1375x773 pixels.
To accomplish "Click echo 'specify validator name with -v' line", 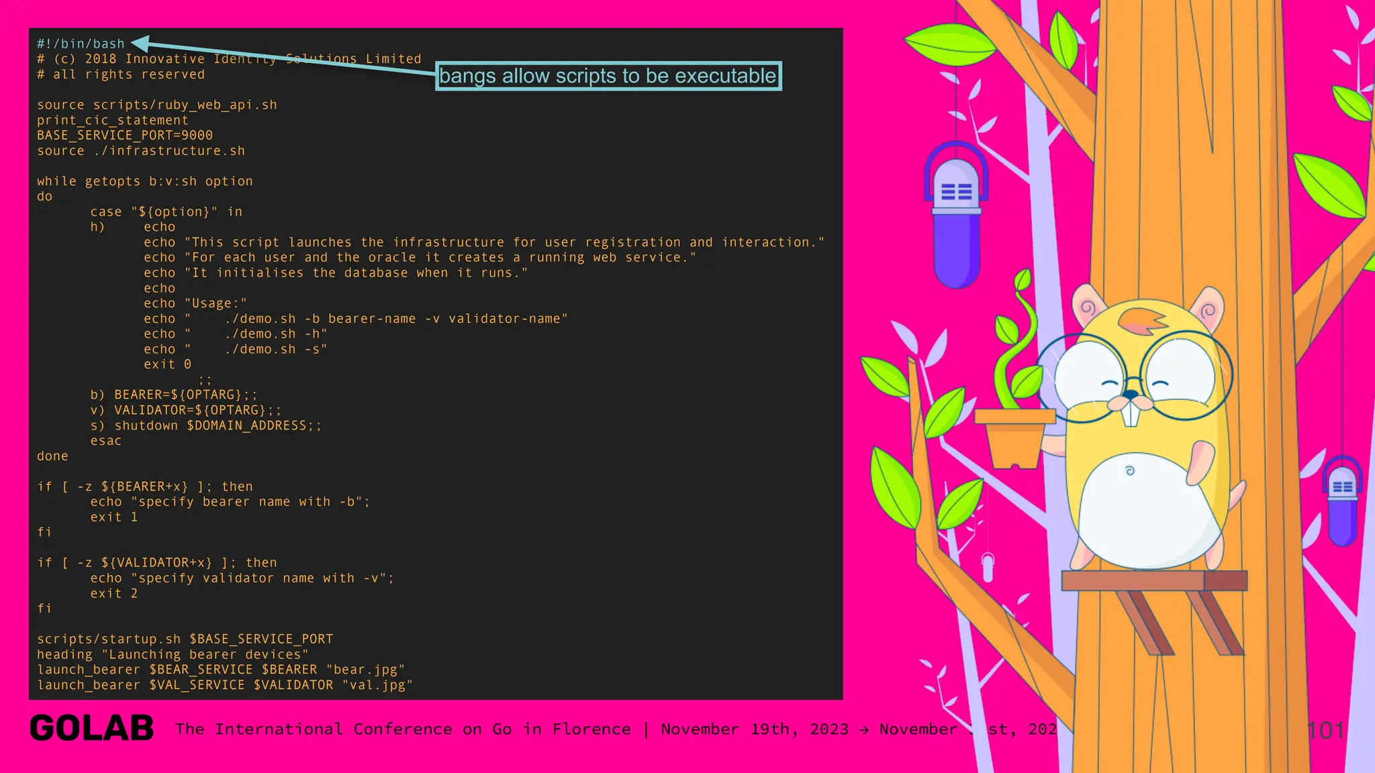I will tap(242, 578).
